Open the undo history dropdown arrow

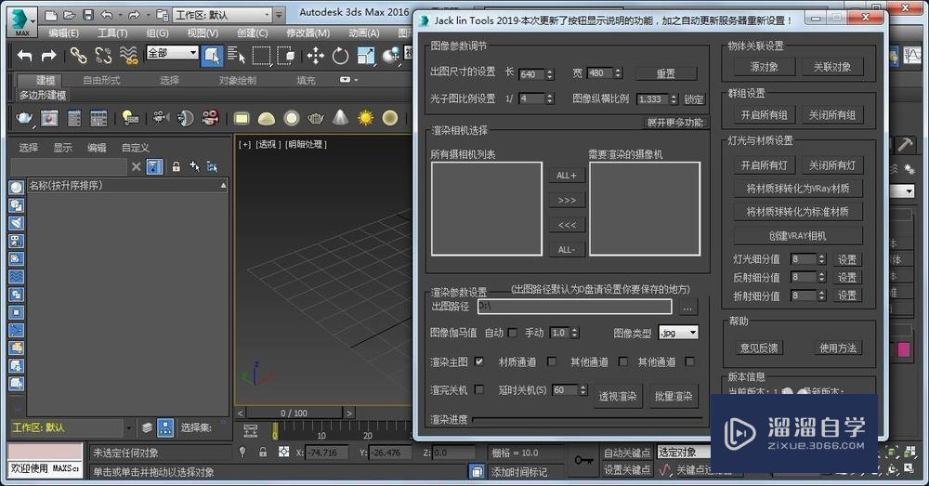(x=120, y=15)
